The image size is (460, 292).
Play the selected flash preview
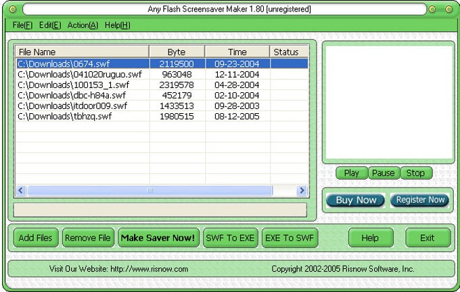[x=352, y=173]
